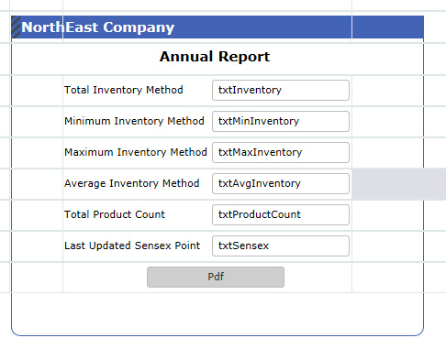Select the Total Inventory Method label
Image resolution: width=446 pixels, height=360 pixels.
(124, 90)
